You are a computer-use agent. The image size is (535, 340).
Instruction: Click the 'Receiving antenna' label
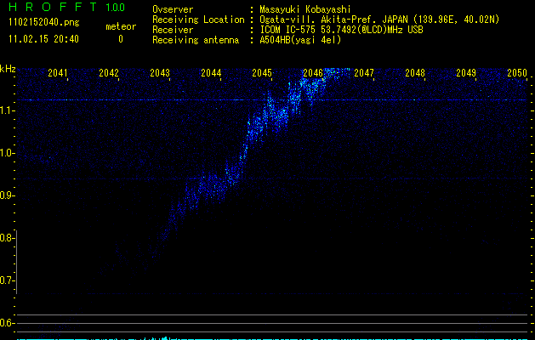click(196, 40)
